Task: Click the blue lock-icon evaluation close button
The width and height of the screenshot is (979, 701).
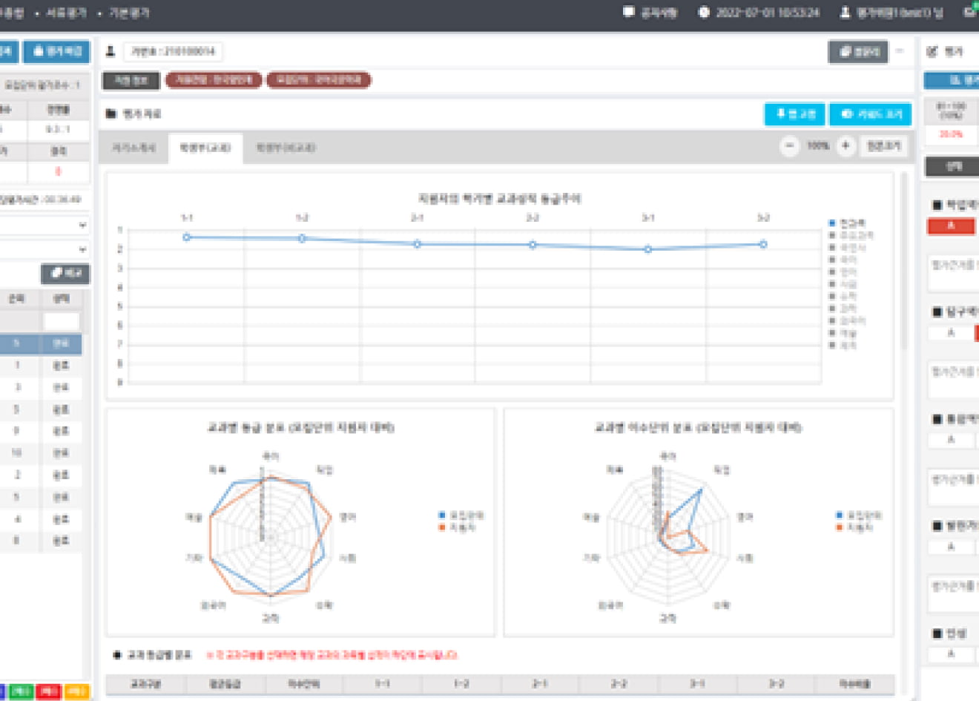Action: (56, 51)
